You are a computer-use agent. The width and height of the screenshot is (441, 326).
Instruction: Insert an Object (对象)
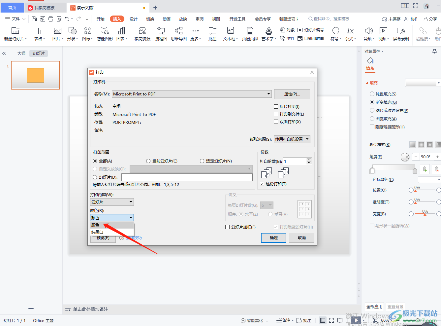click(287, 30)
